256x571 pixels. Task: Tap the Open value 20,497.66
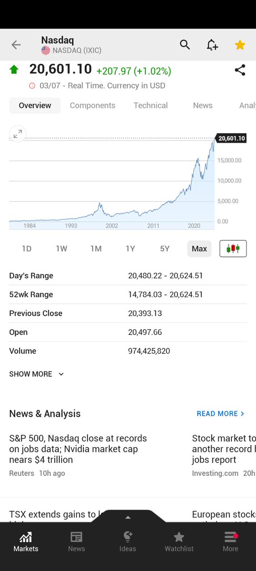point(145,332)
